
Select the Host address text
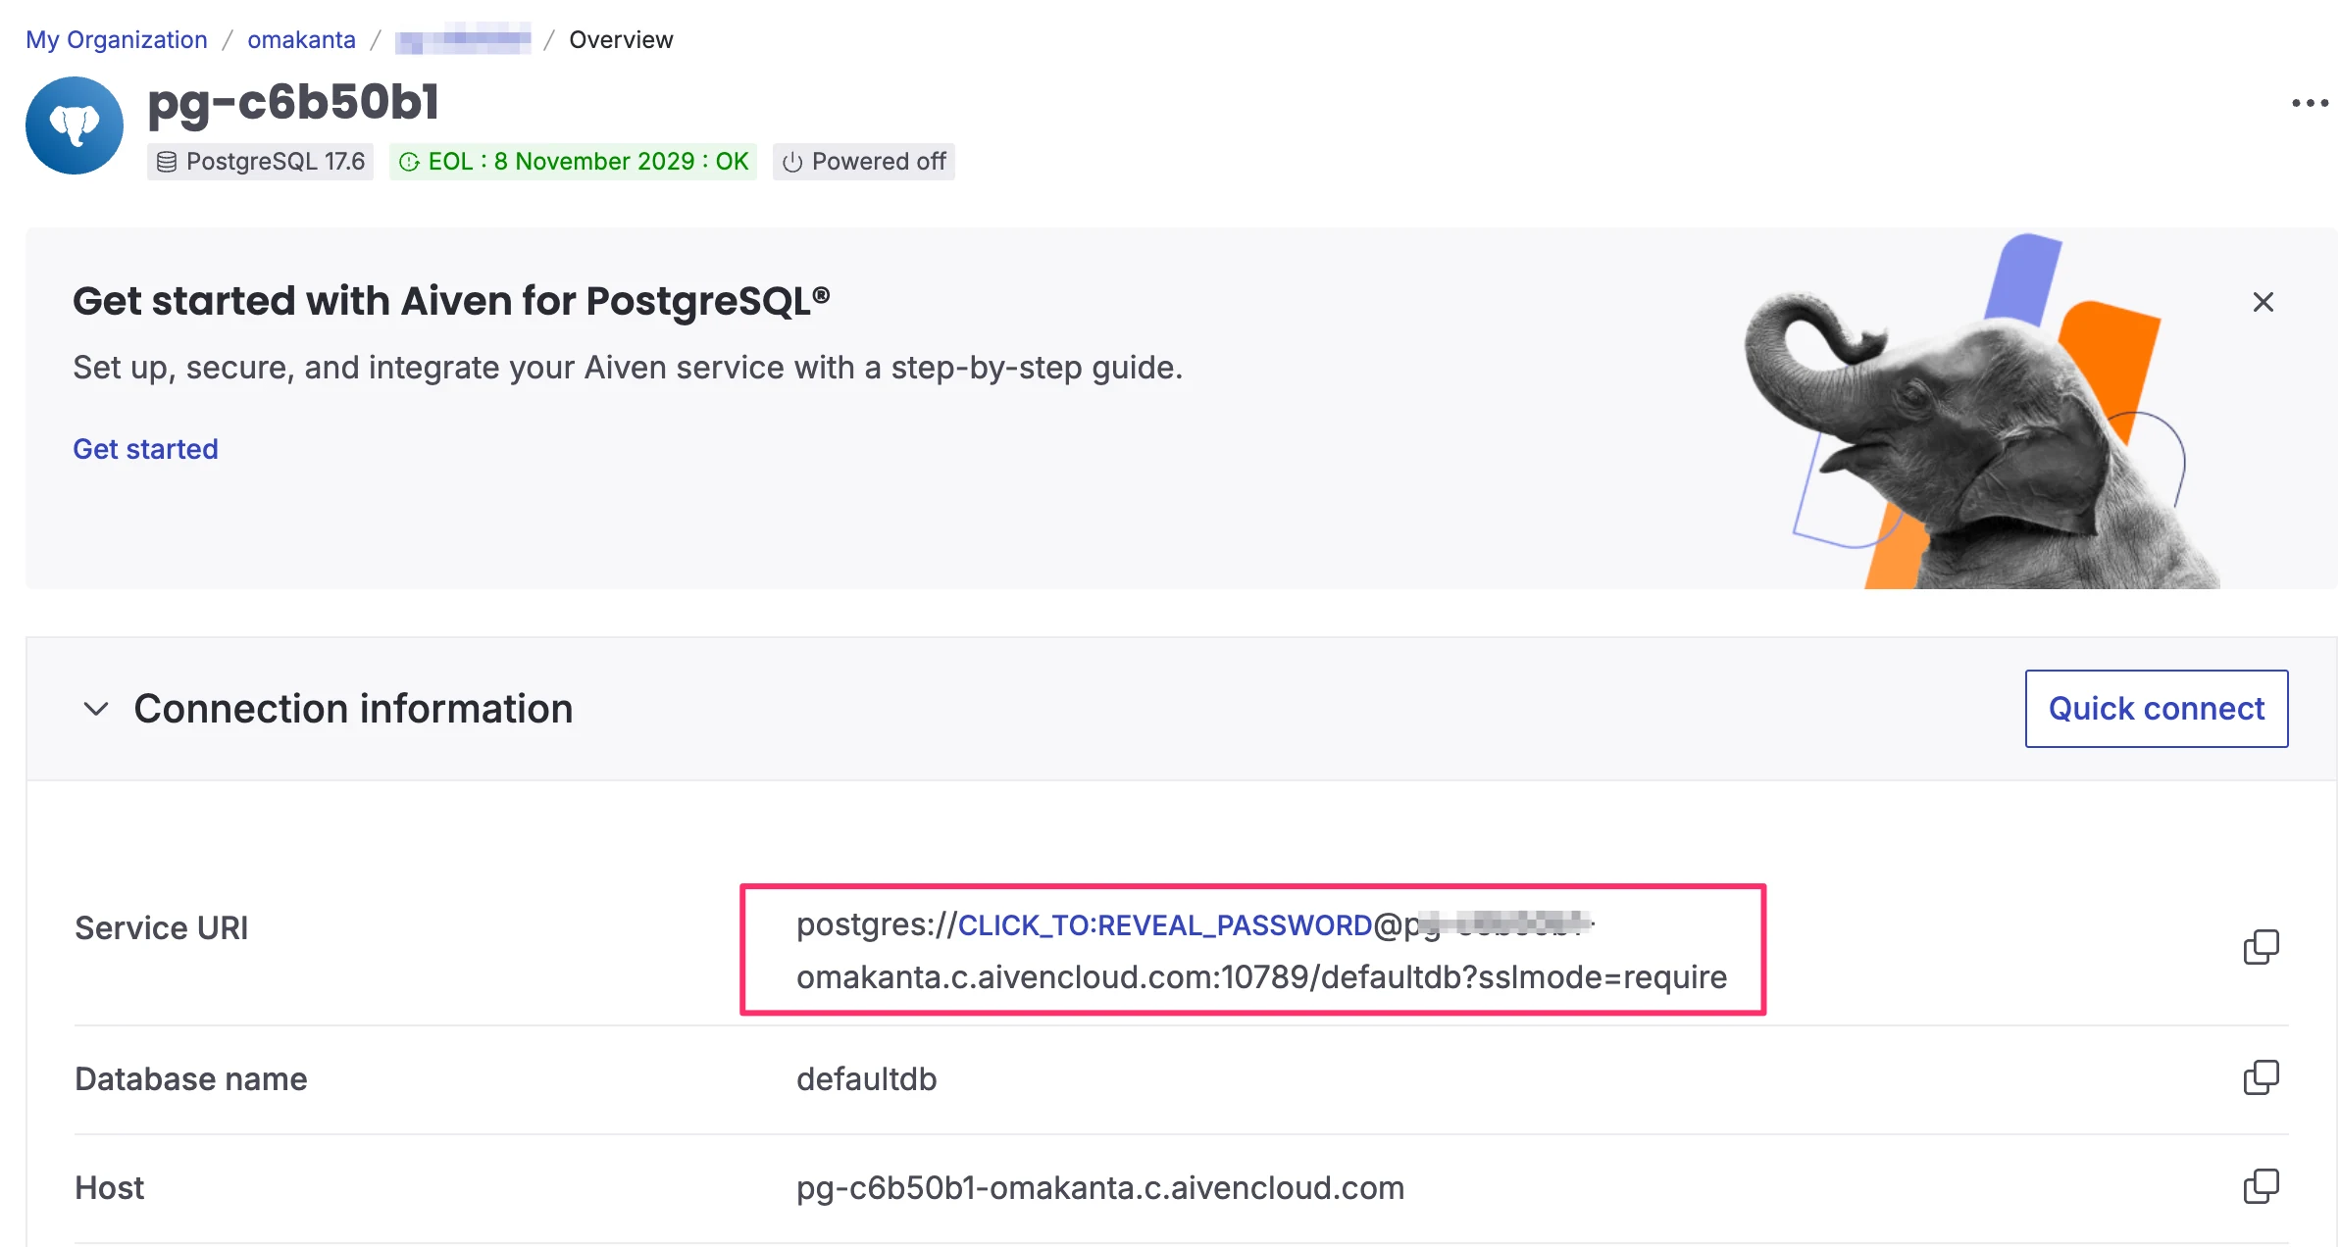[x=1100, y=1187]
